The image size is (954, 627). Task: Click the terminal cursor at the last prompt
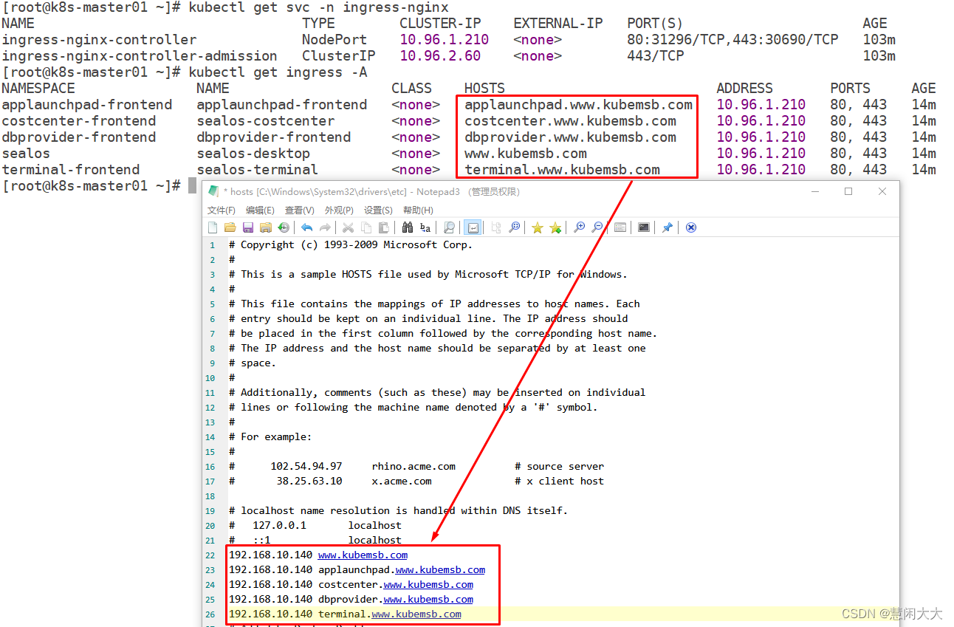[x=192, y=186]
